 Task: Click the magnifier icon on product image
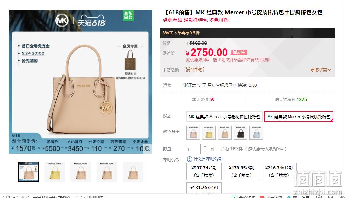point(147,149)
